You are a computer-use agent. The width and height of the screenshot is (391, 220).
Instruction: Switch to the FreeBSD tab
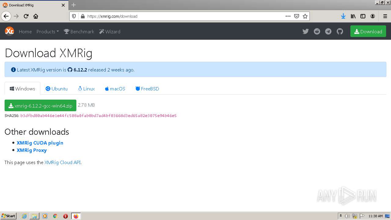tap(147, 89)
